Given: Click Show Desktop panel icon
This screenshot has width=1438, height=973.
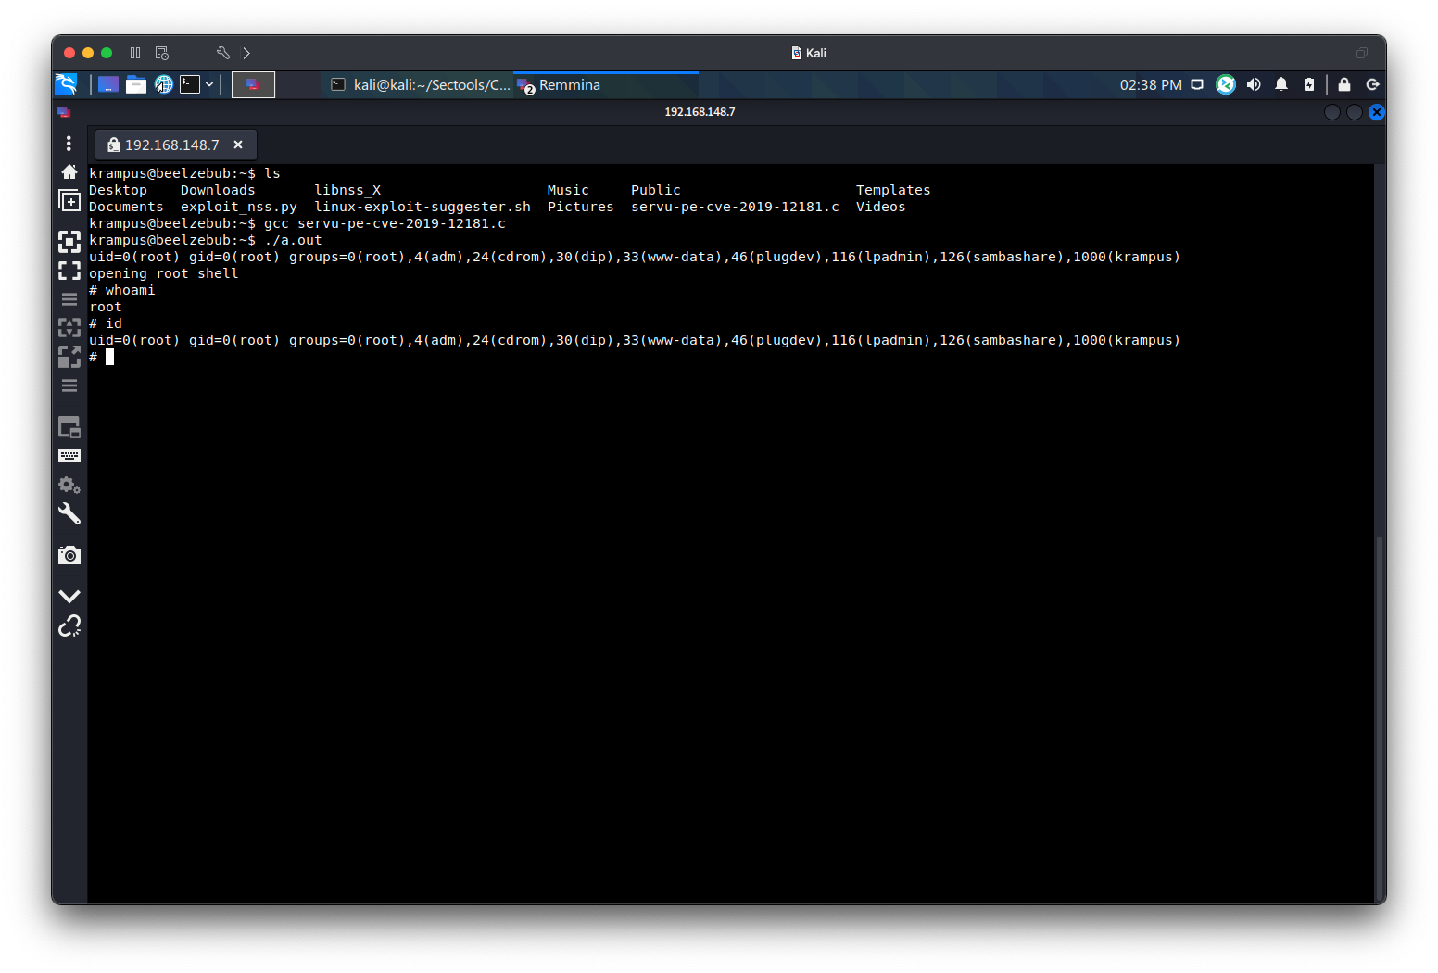Looking at the screenshot, I should pyautogui.click(x=108, y=84).
